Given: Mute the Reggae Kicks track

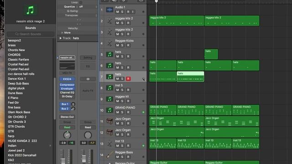Looking at the screenshot, I should point(118,45).
